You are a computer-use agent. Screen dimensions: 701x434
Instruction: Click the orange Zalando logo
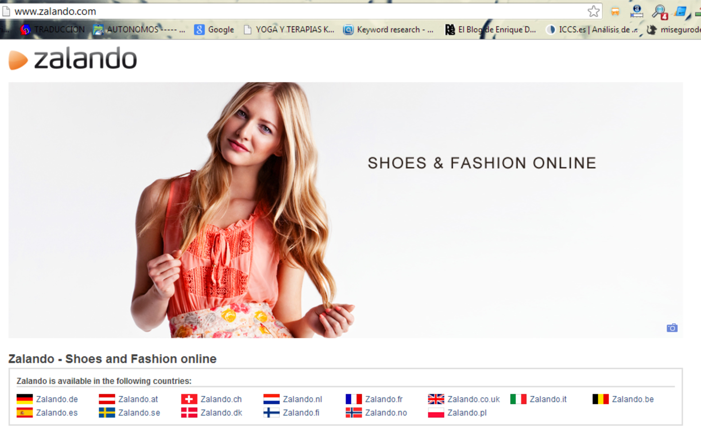click(72, 59)
